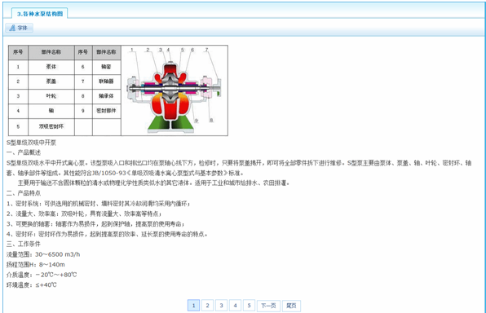
Task: Open the 3.各种水泵结构图 tab
Action: [x=40, y=14]
